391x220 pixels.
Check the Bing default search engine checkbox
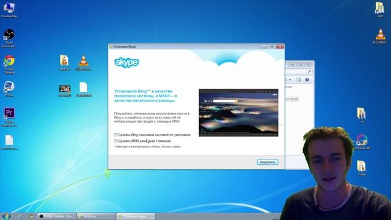(116, 135)
